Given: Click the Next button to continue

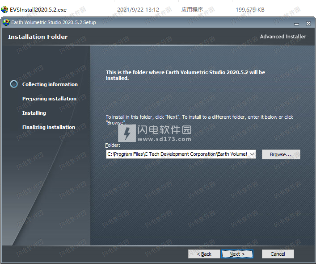Looking at the screenshot, I should 237,254.
